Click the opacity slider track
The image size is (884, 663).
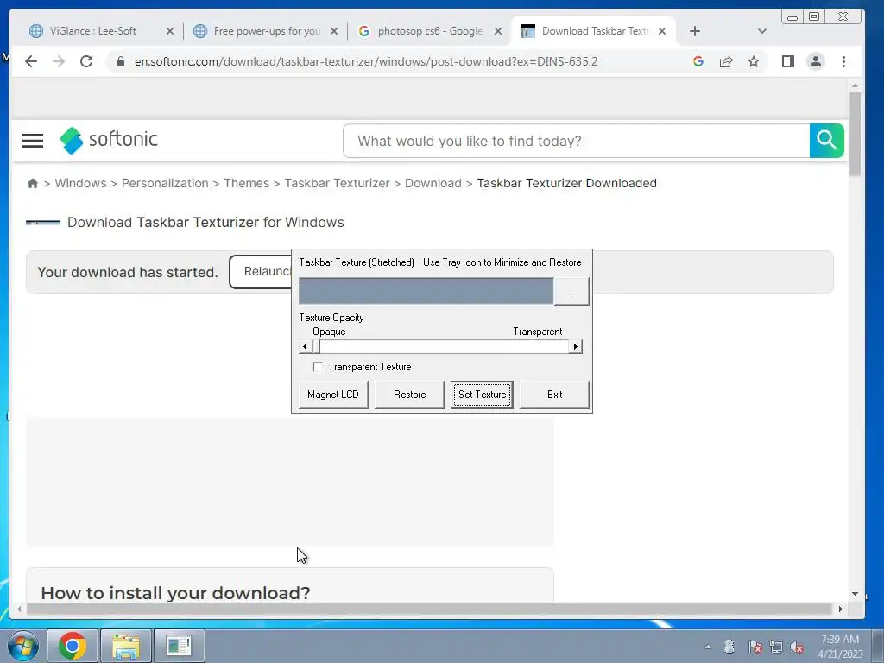click(x=445, y=346)
